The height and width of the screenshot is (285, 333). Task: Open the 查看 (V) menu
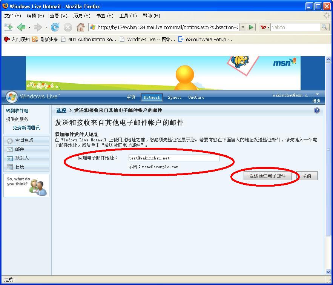(x=58, y=16)
